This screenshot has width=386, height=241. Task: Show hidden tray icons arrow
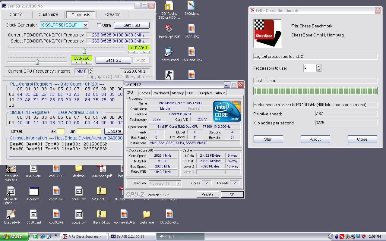[x=331, y=236]
